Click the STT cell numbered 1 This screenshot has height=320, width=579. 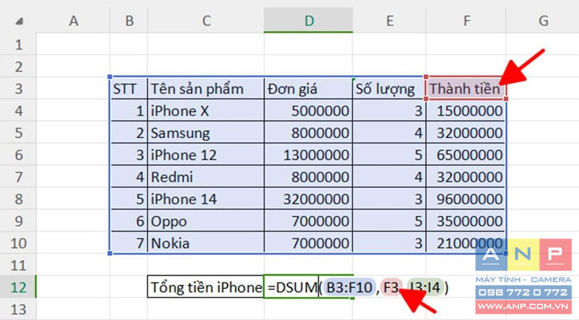pyautogui.click(x=129, y=111)
